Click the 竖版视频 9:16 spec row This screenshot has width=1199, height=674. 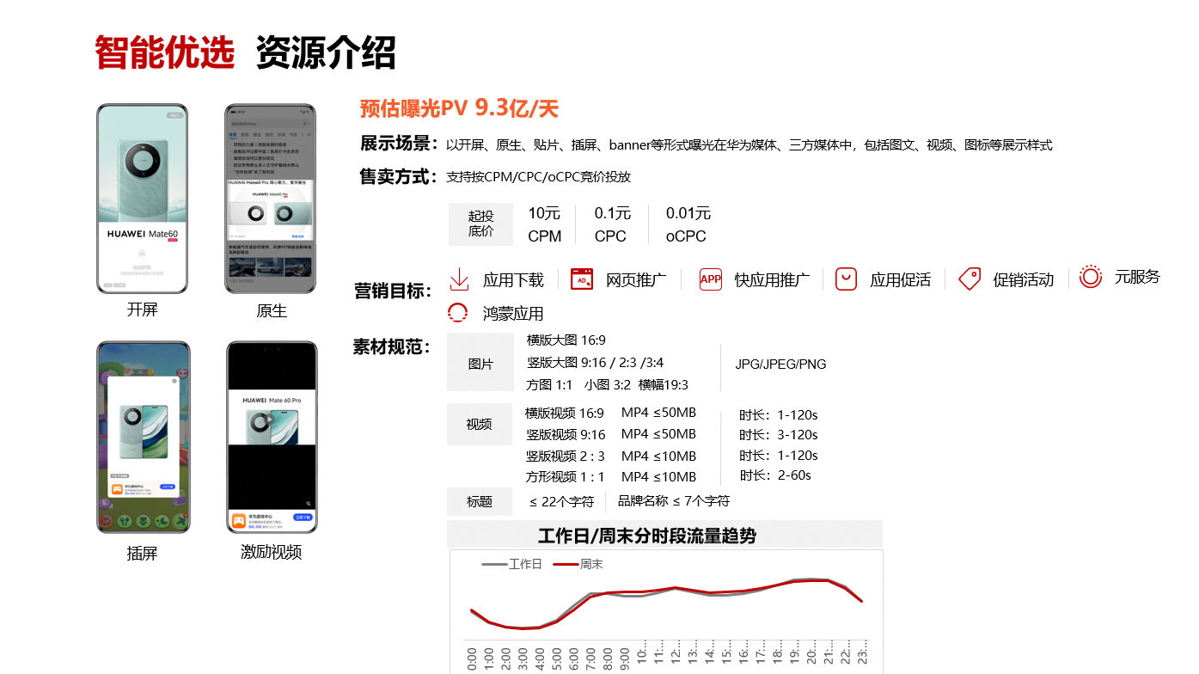pos(610,435)
